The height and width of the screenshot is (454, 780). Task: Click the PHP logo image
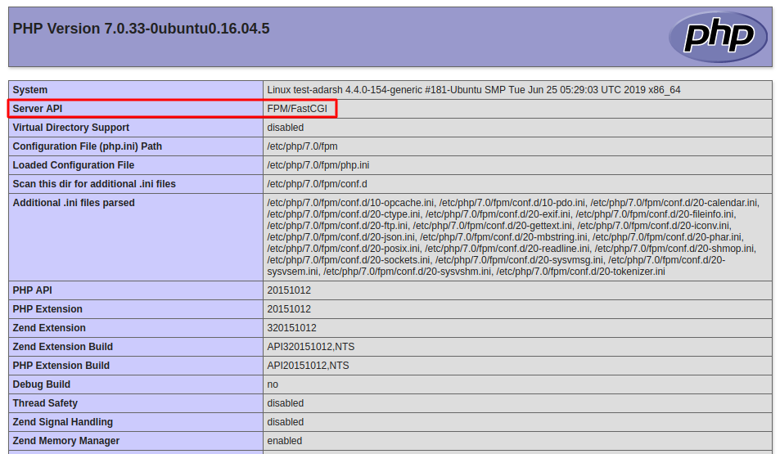[x=718, y=38]
